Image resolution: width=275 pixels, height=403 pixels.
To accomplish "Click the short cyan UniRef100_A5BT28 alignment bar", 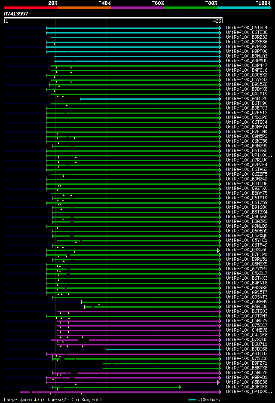I will coord(150,99).
